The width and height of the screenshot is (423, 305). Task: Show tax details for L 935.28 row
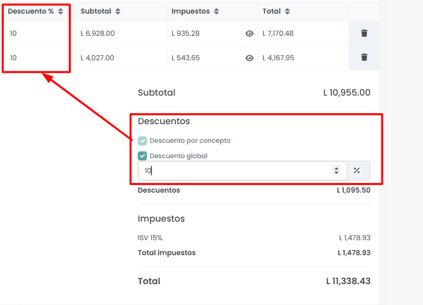pyautogui.click(x=249, y=34)
